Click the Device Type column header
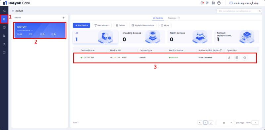265x130 pixels. (146, 50)
